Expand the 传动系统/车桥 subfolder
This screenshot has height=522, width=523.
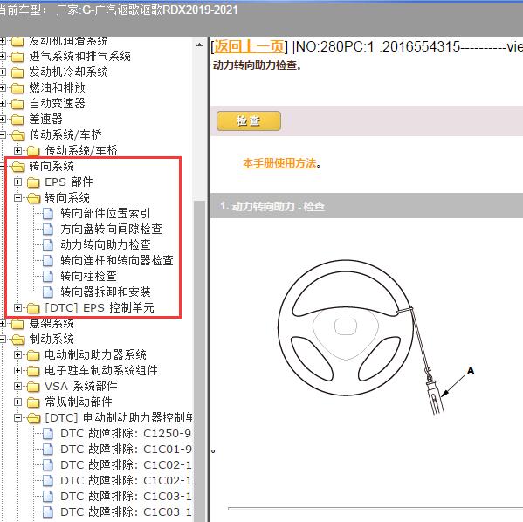[18, 150]
